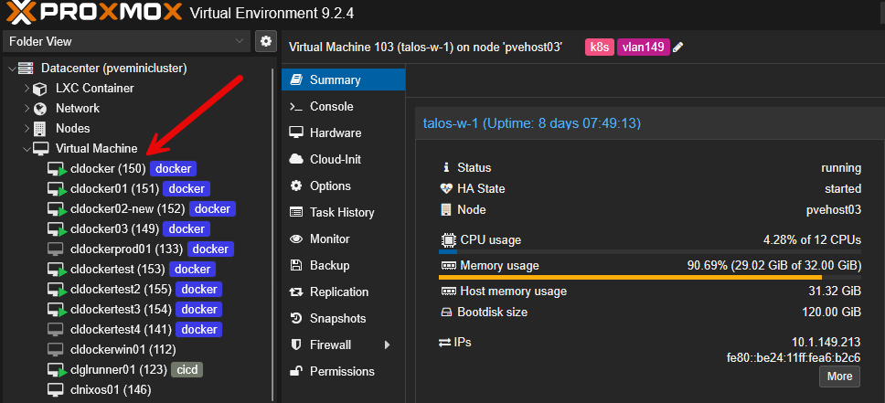Open the Monitor tab
Viewport: 885px width, 403px height.
tap(343, 239)
